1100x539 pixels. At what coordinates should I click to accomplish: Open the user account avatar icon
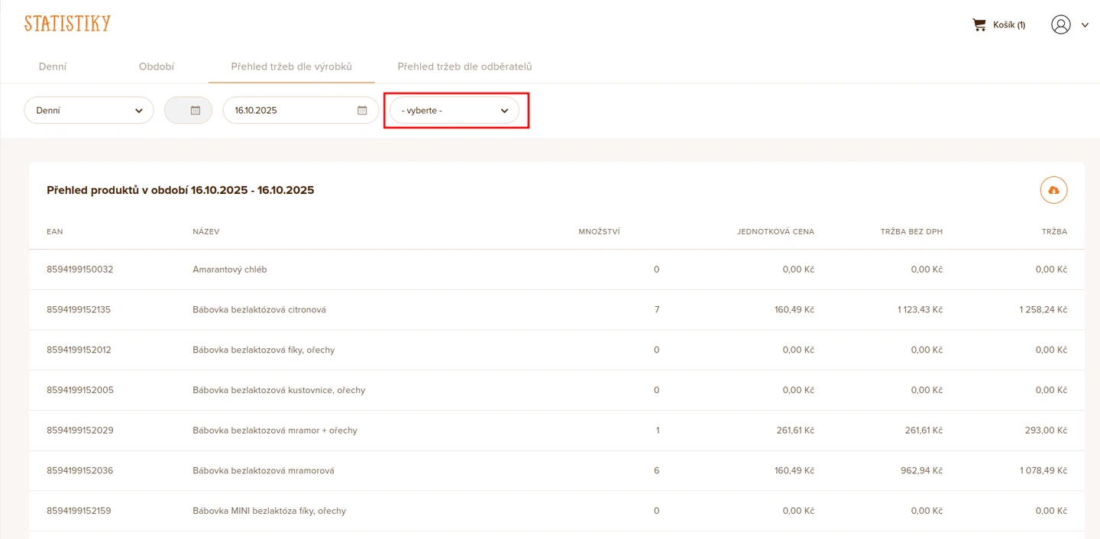coord(1060,25)
